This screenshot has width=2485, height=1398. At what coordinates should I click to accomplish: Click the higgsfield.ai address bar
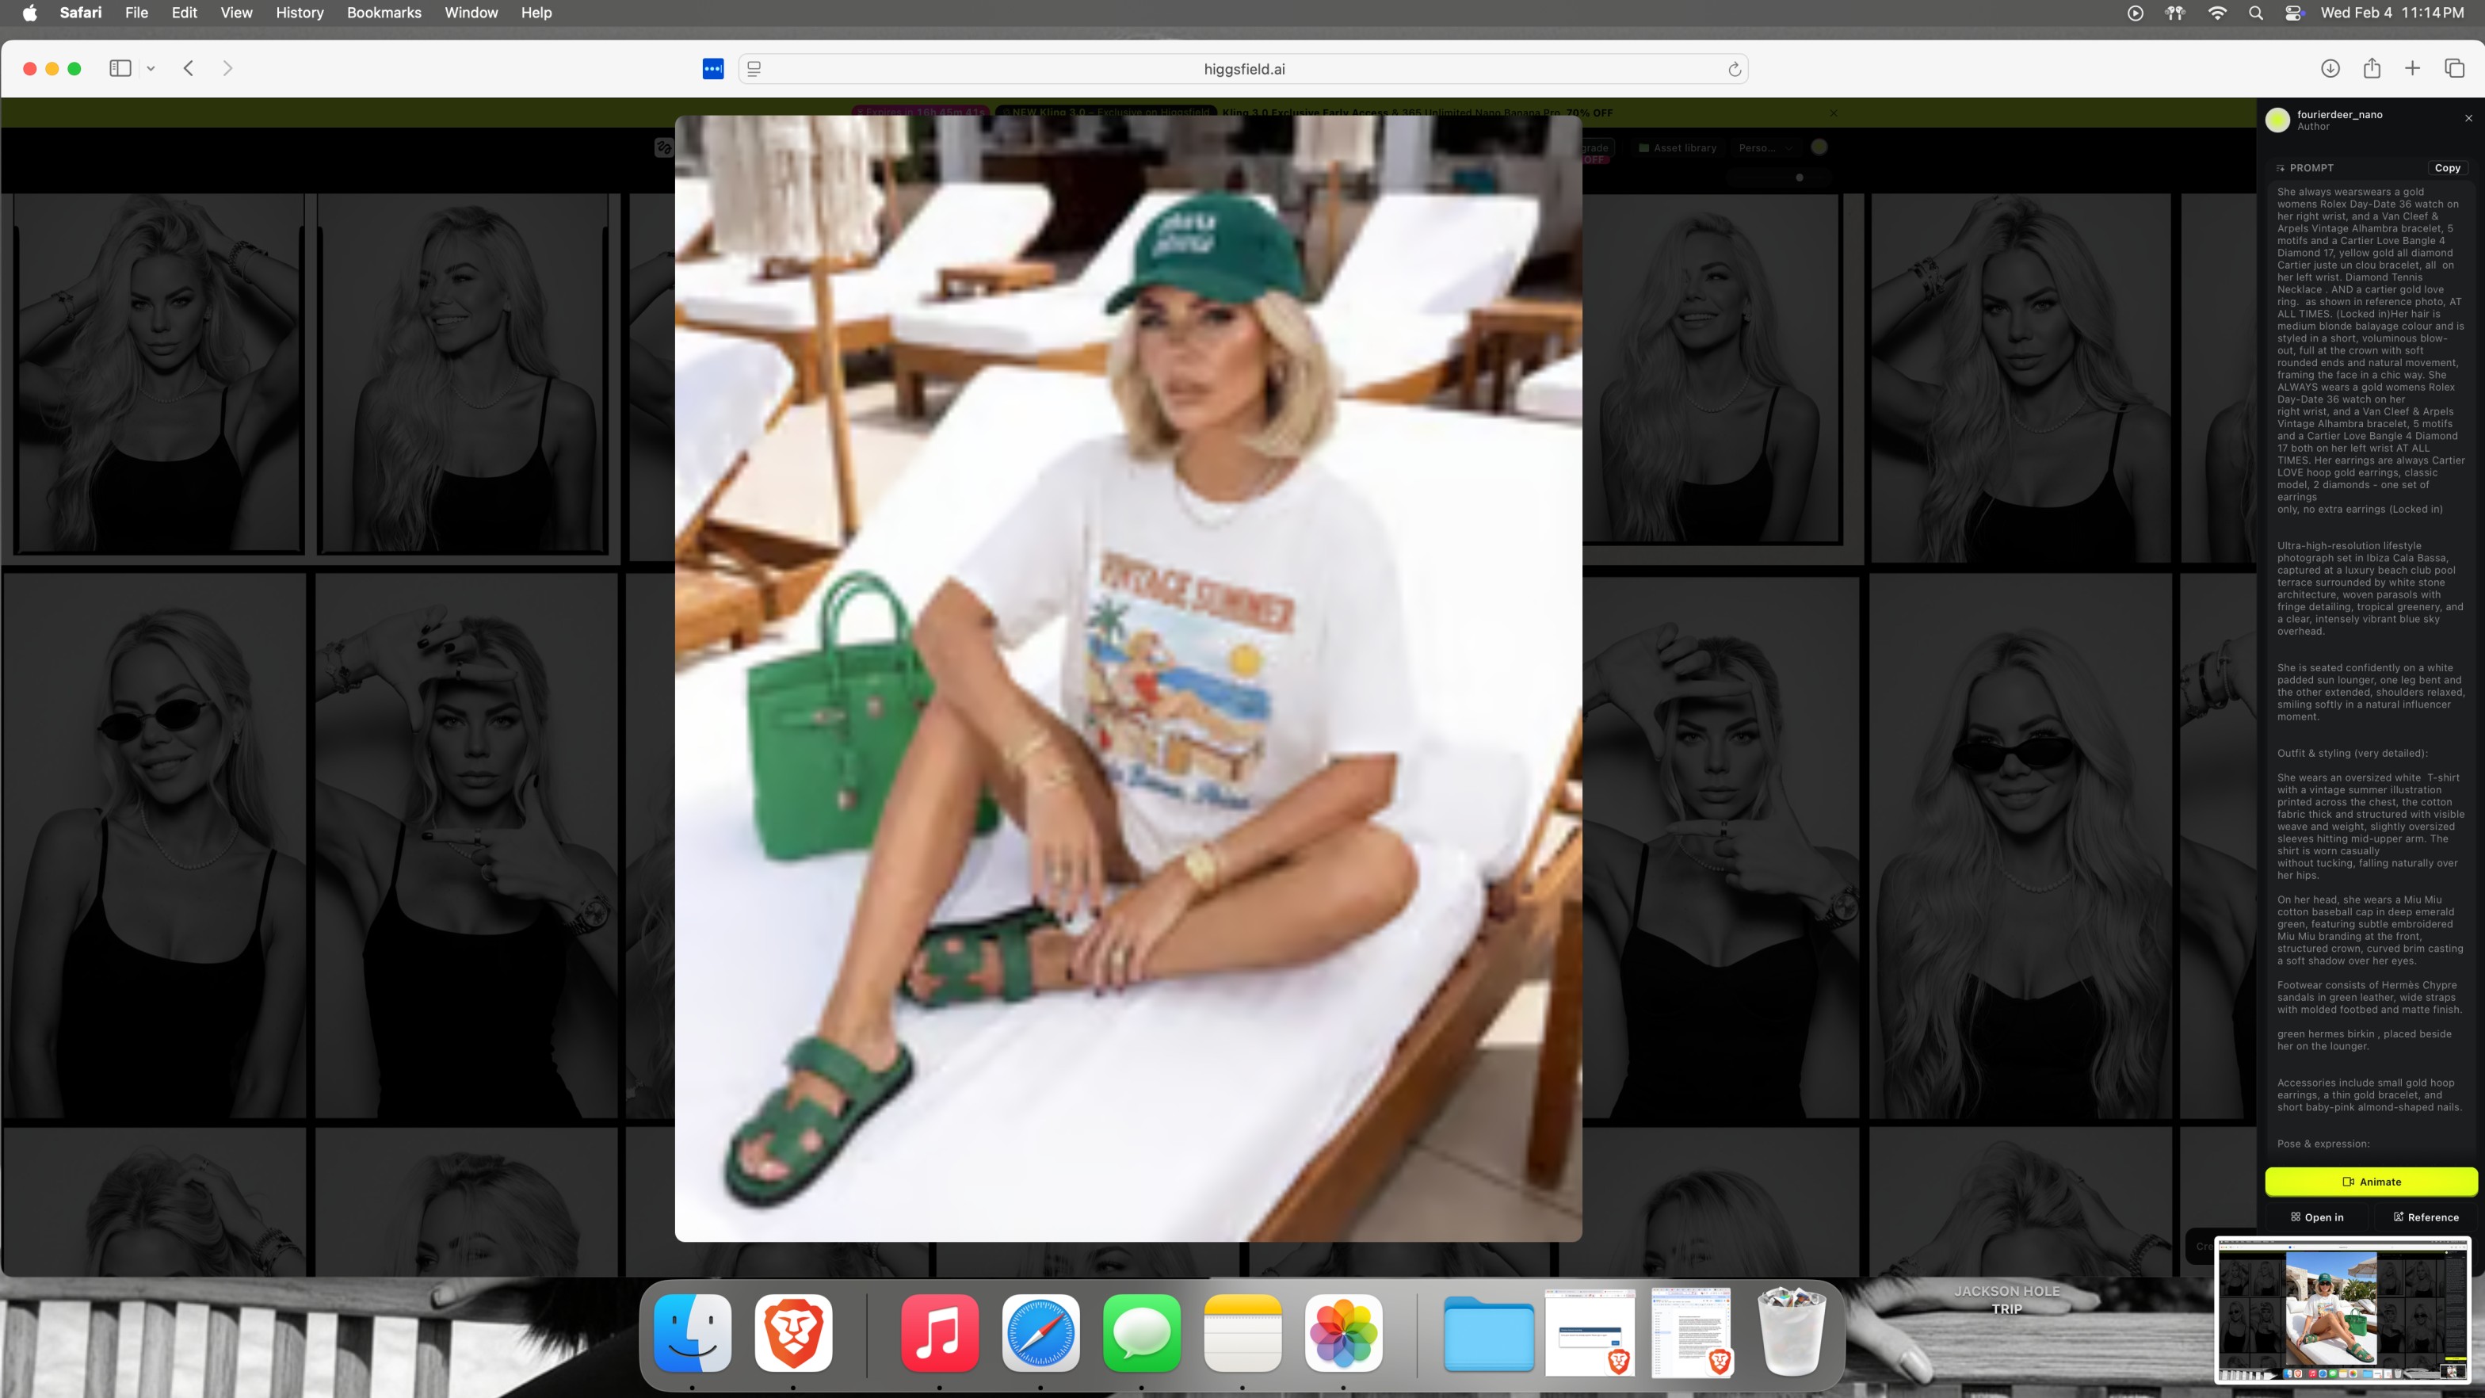(1243, 70)
